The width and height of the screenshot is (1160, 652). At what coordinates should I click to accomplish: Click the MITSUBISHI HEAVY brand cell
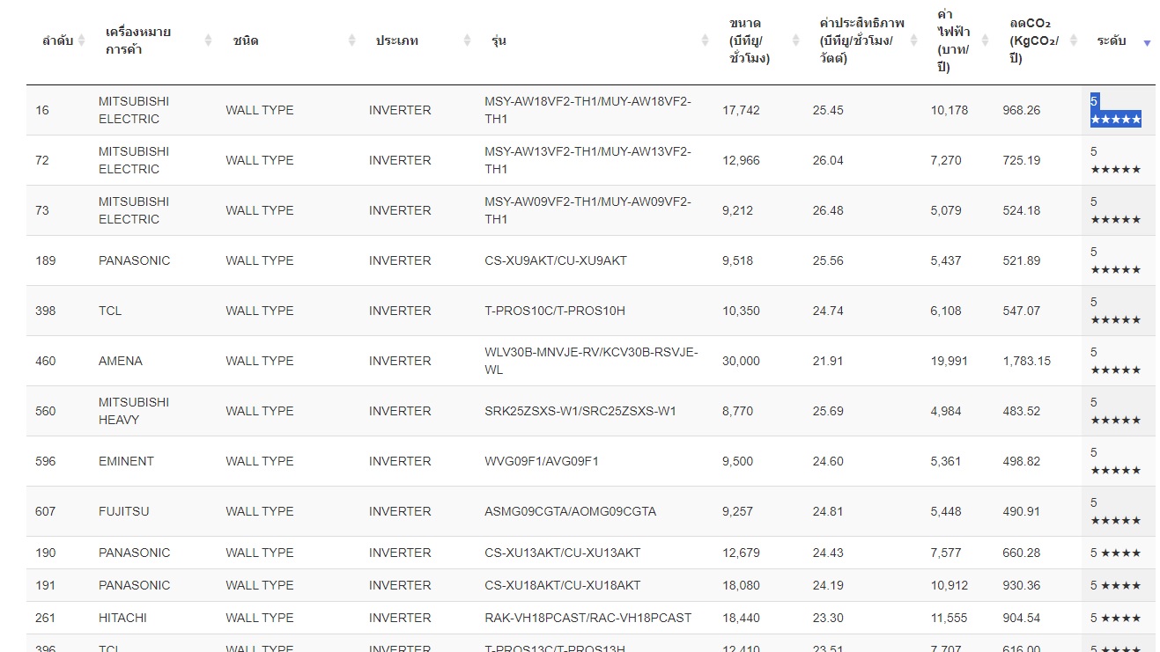[x=134, y=411]
